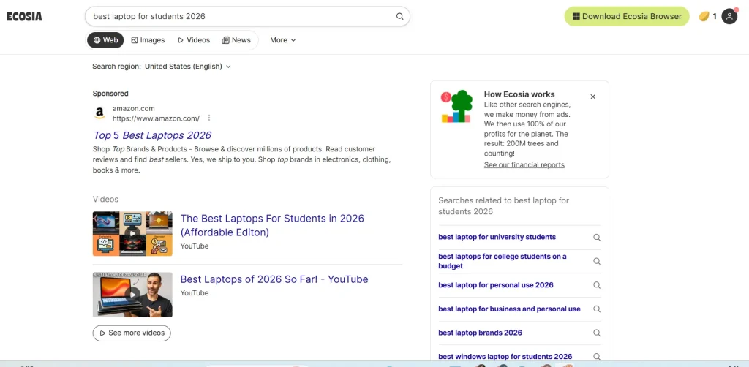Play the Affordable Edition video thumbnail
The image size is (749, 367).
132,234
